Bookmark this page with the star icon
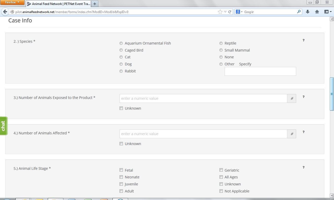Image resolution: width=334 pixels, height=200 pixels. [x=220, y=12]
